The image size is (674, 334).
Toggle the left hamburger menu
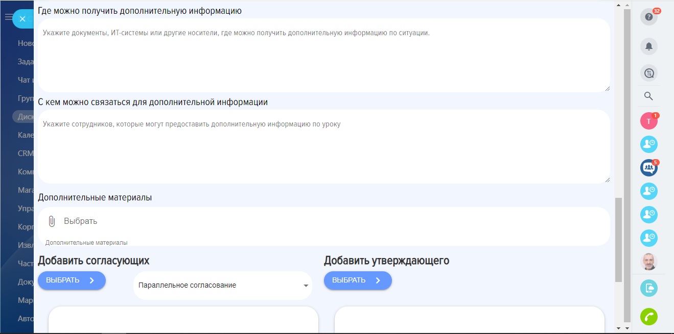(8, 17)
